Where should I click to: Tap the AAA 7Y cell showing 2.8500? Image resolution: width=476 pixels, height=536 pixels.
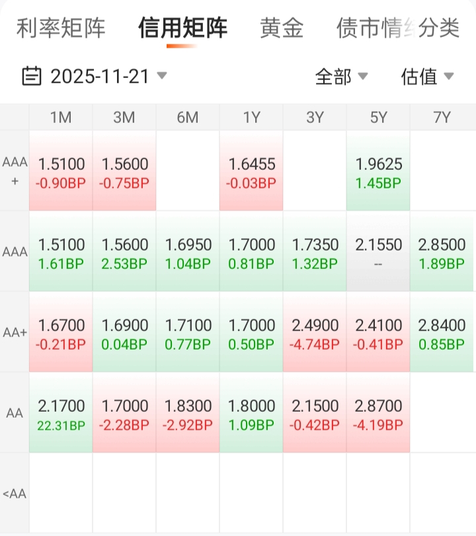point(442,252)
